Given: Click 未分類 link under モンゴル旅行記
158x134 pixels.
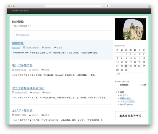Looking at the screenshot, I should tap(47, 70).
